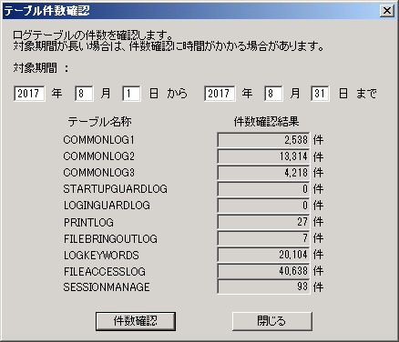This screenshot has height=342, width=399.
Task: Click the PRINTLOG table name
Action: pyautogui.click(x=88, y=222)
